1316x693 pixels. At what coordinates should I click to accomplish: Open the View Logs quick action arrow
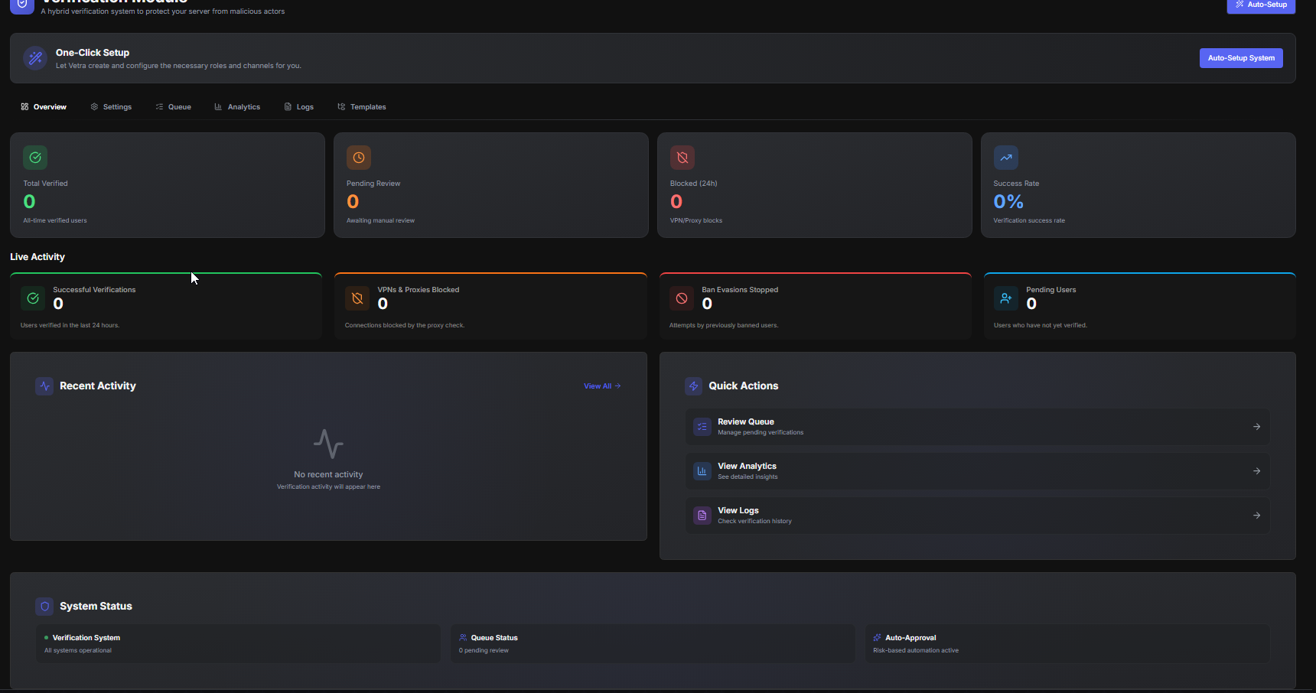click(x=1256, y=516)
